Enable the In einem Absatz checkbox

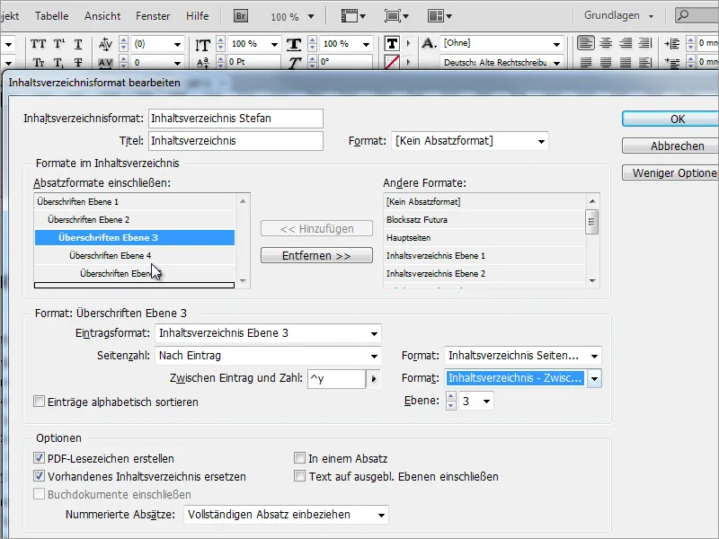[299, 458]
